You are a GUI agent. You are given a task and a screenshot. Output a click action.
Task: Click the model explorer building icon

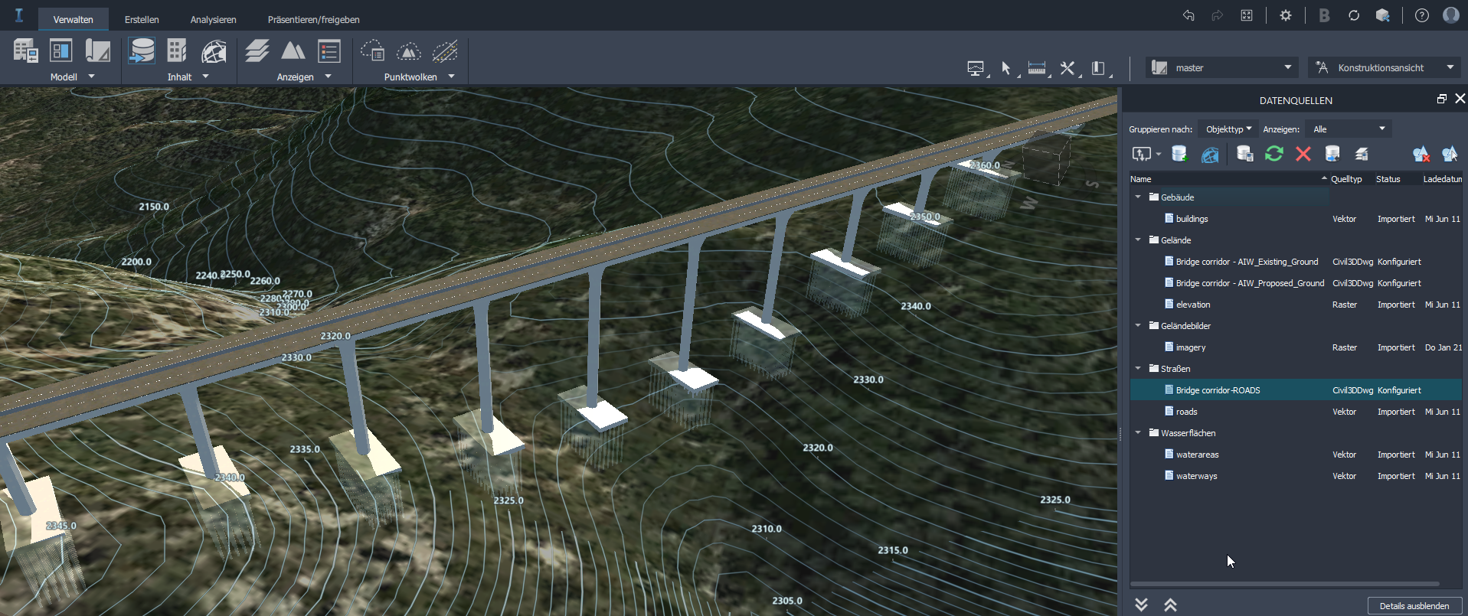coord(25,51)
